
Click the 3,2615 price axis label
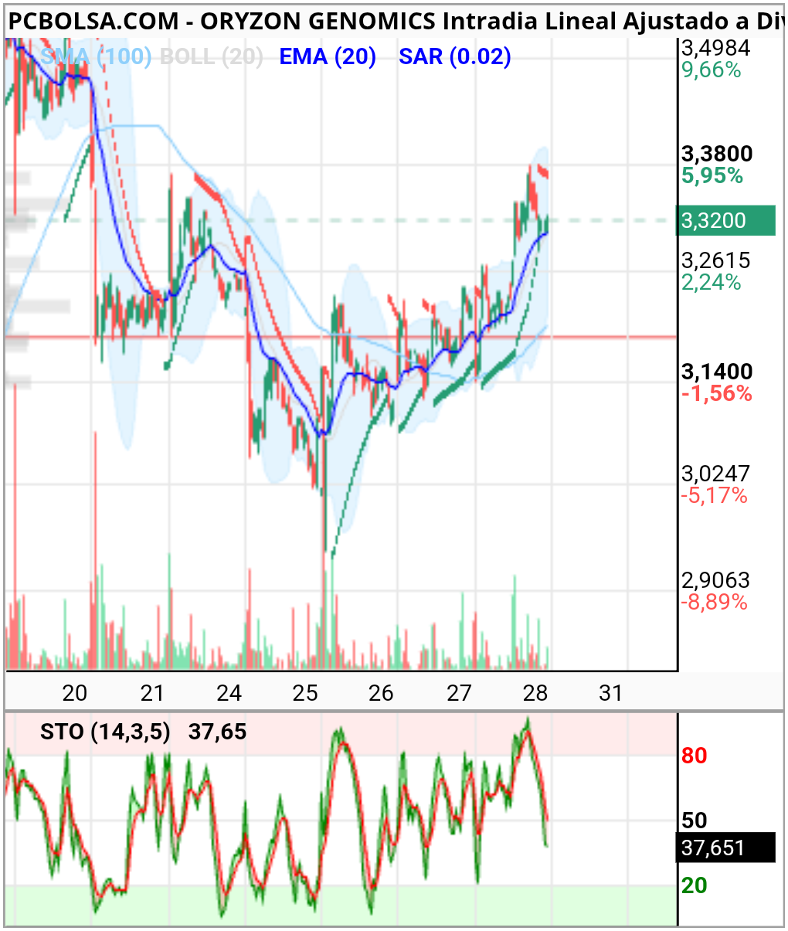point(715,260)
